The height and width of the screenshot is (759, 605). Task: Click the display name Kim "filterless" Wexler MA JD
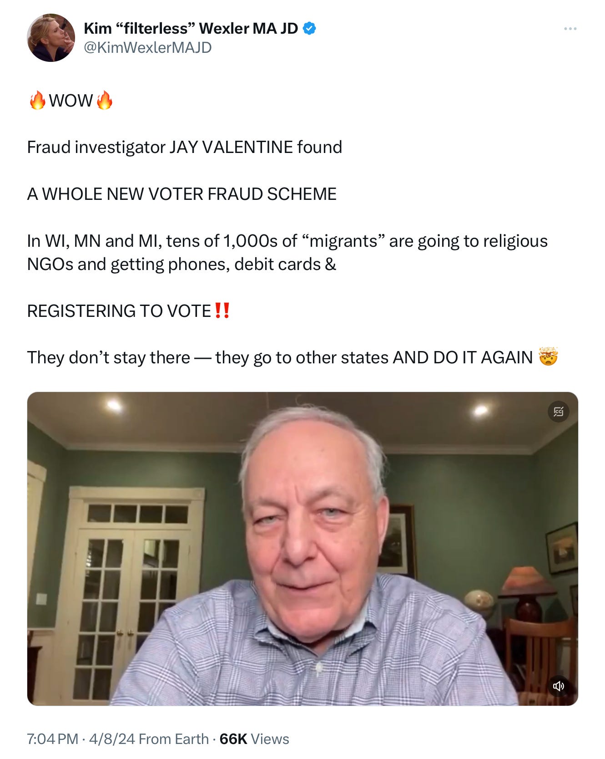pyautogui.click(x=191, y=28)
